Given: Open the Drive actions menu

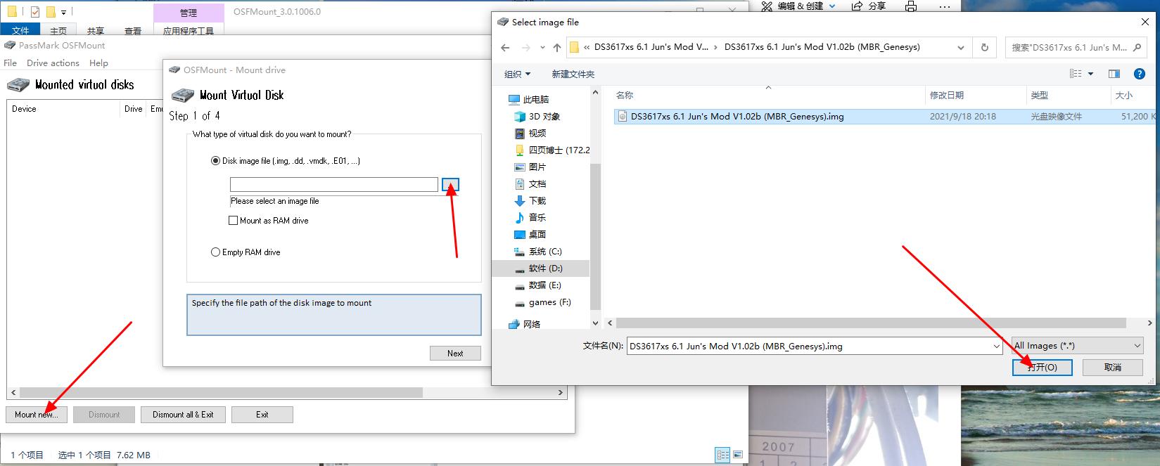Looking at the screenshot, I should 53,63.
